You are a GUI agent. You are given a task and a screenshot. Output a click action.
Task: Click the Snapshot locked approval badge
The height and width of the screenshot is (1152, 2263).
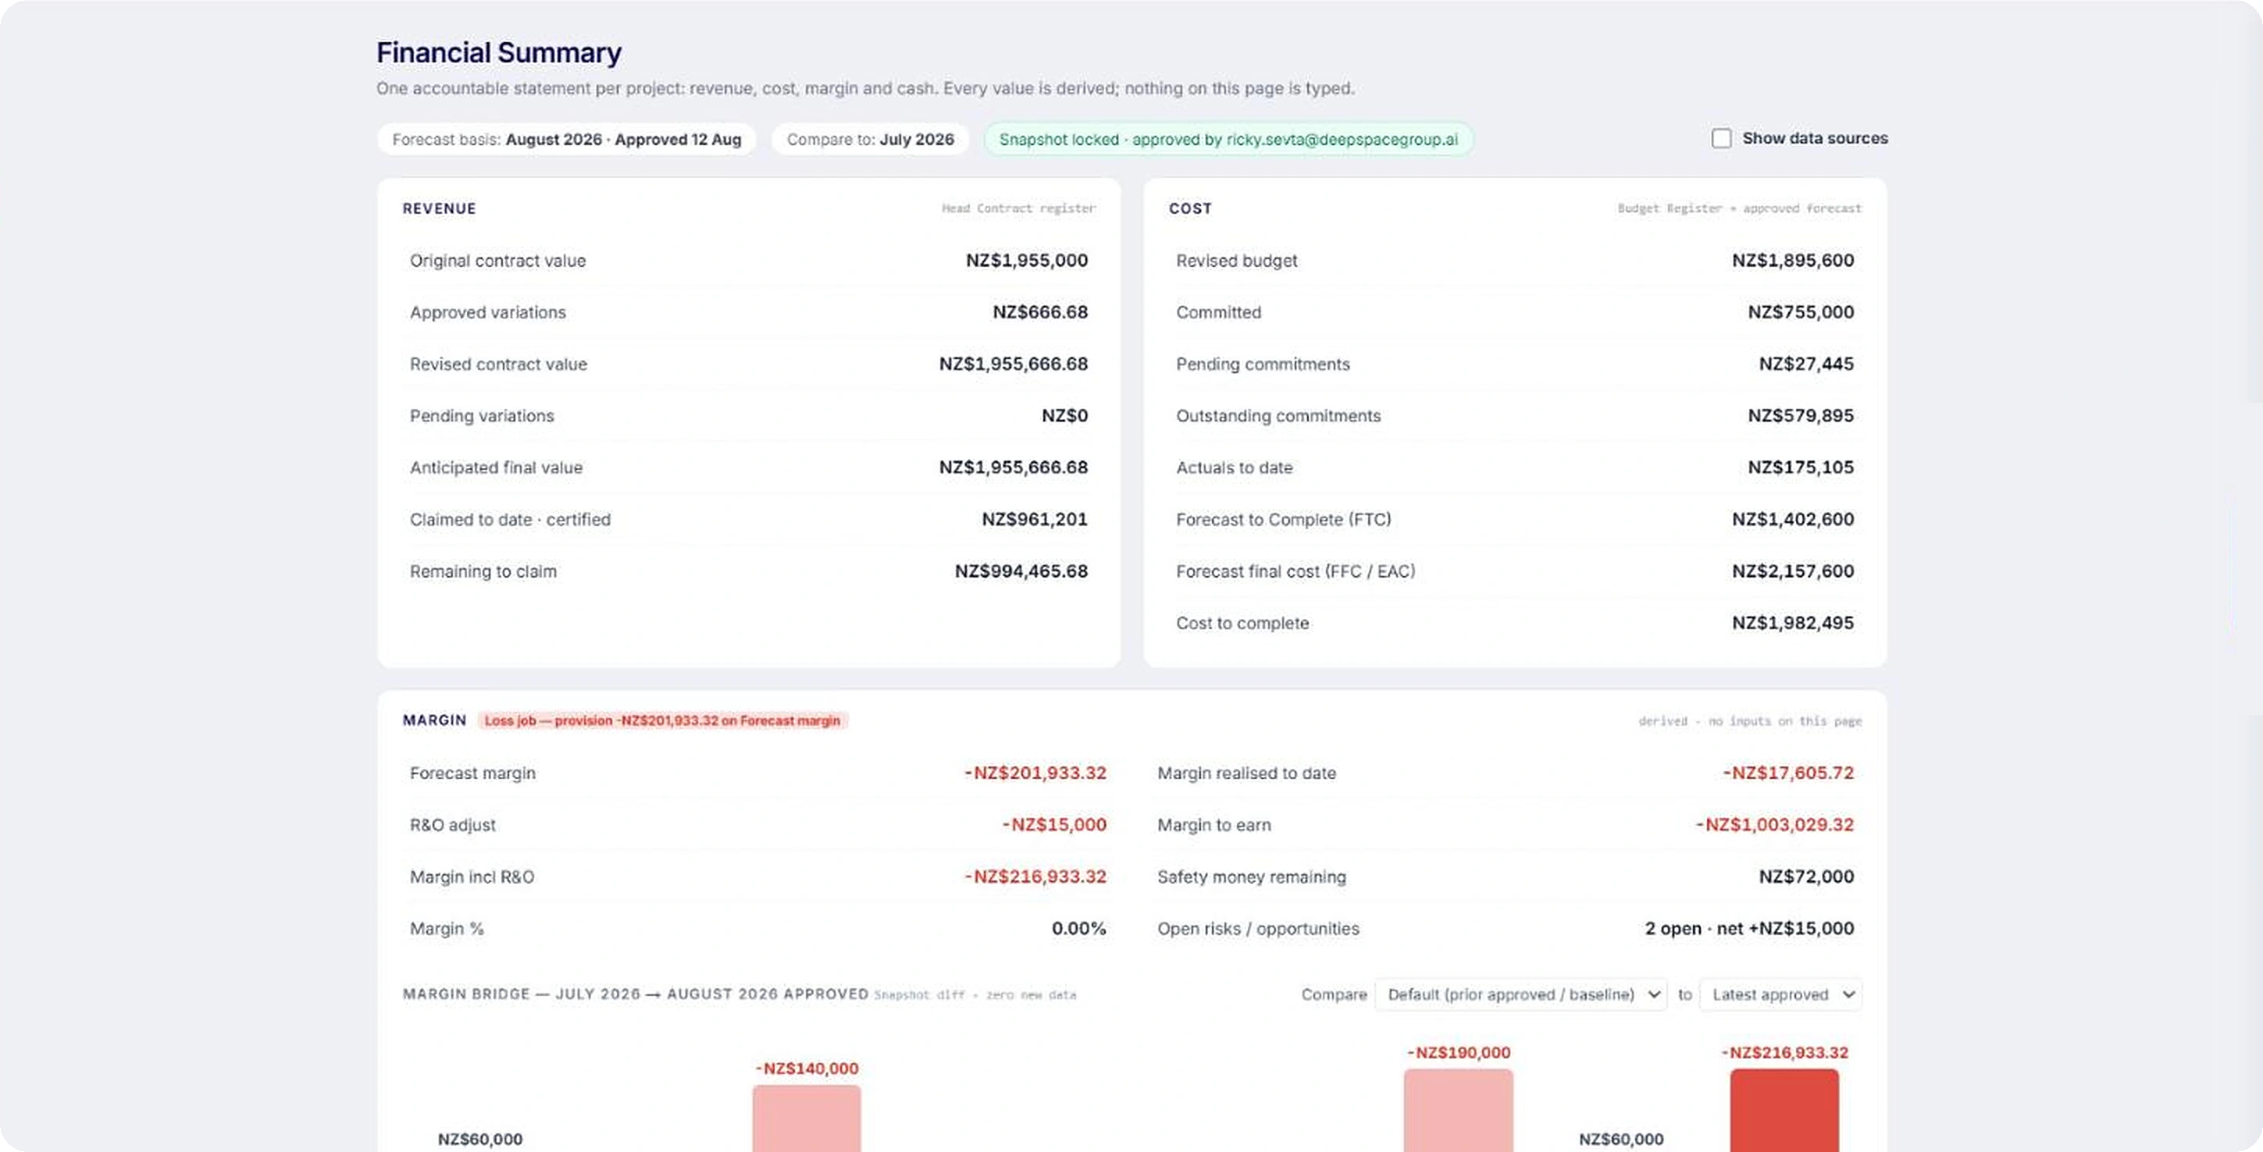click(1228, 140)
